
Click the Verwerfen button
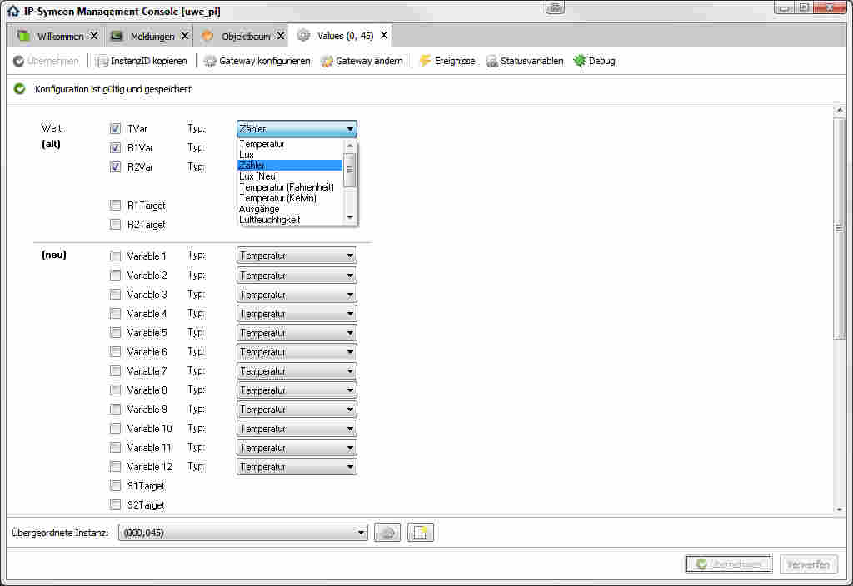808,564
